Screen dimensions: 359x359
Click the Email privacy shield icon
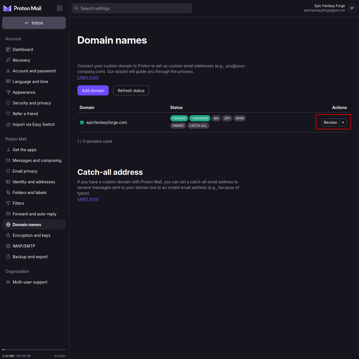(8, 171)
